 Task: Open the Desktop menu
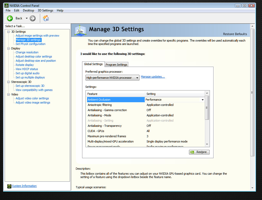pyautogui.click(x=28, y=10)
